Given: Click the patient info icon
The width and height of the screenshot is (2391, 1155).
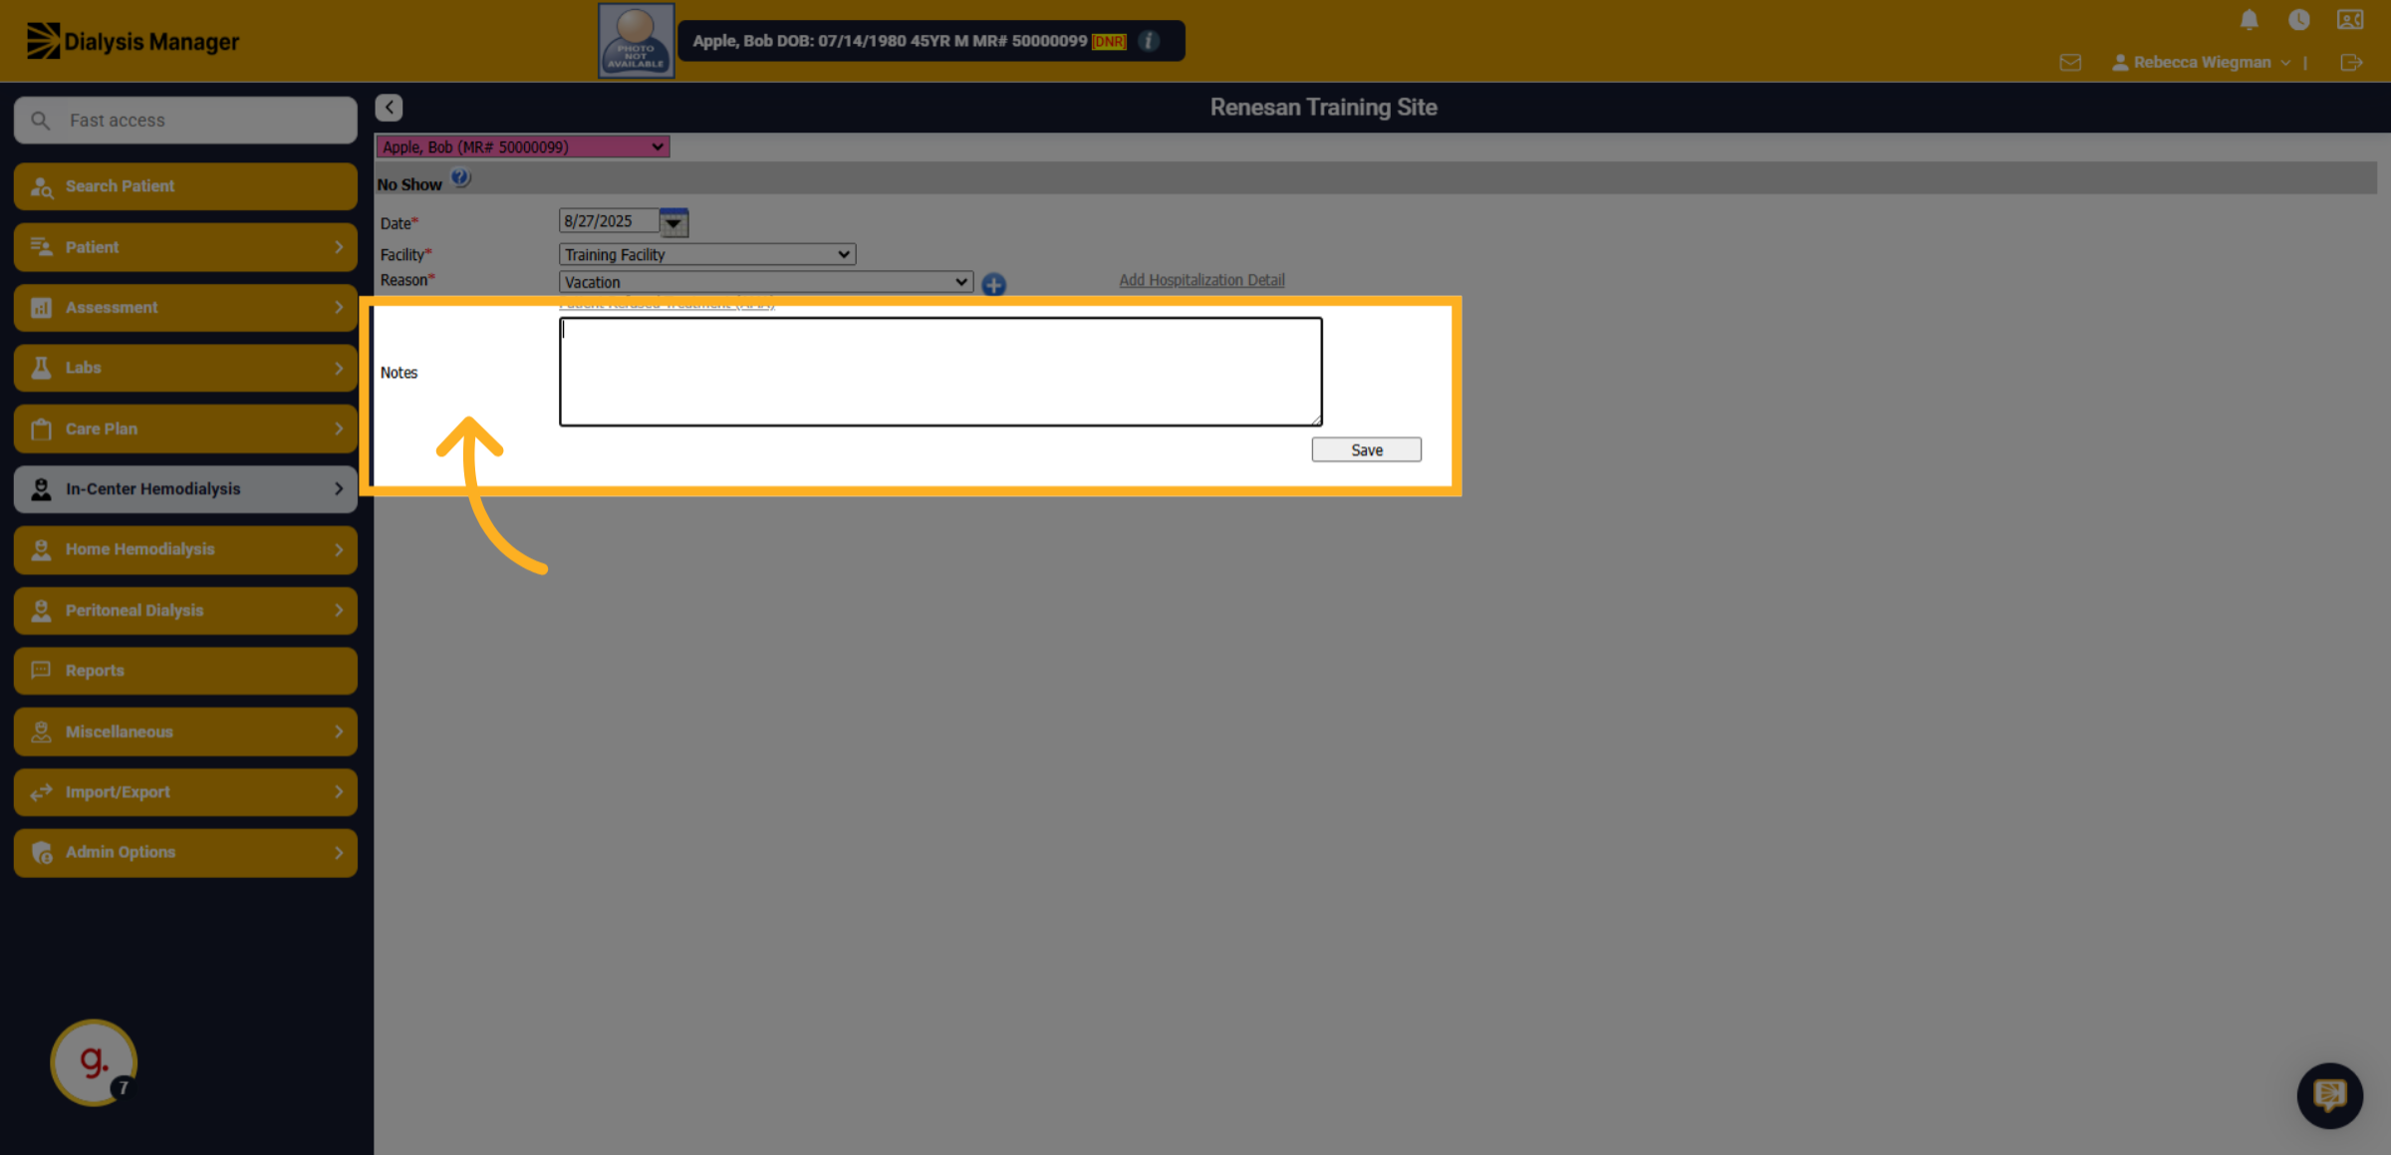Looking at the screenshot, I should point(1149,41).
